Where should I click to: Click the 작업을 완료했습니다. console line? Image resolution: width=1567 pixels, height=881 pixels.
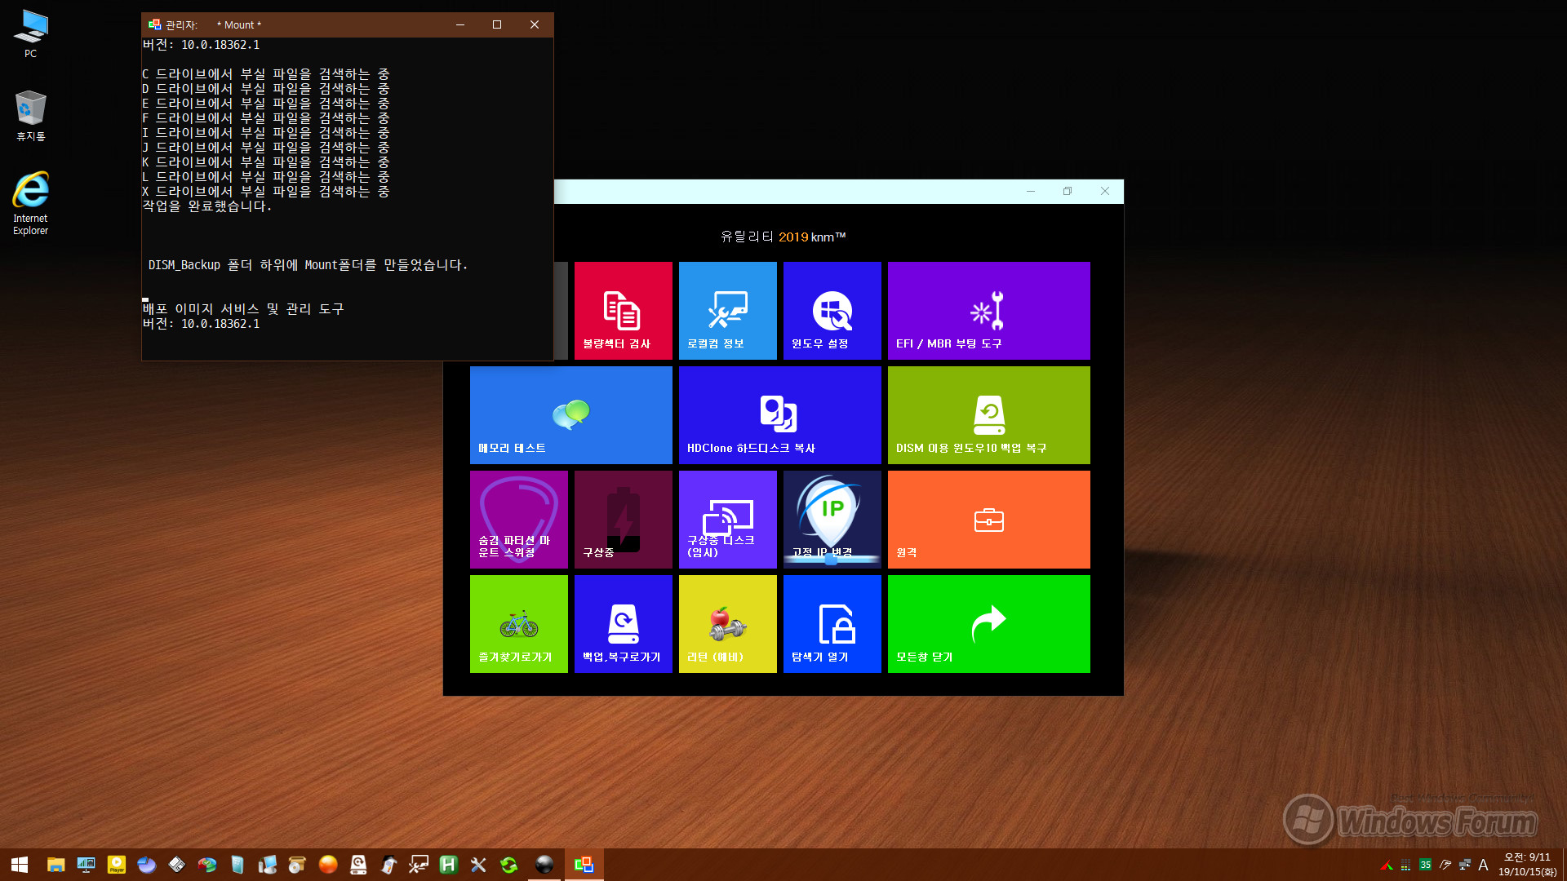pos(207,206)
